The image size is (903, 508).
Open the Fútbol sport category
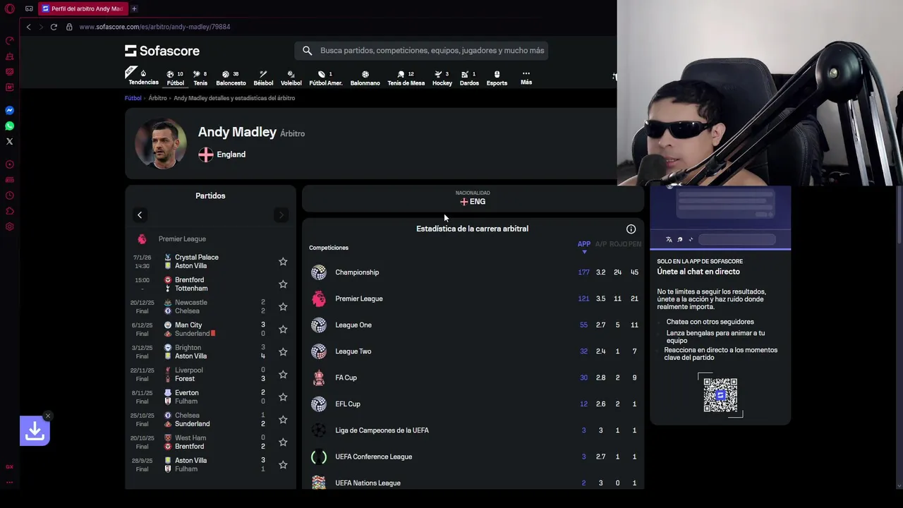point(175,78)
